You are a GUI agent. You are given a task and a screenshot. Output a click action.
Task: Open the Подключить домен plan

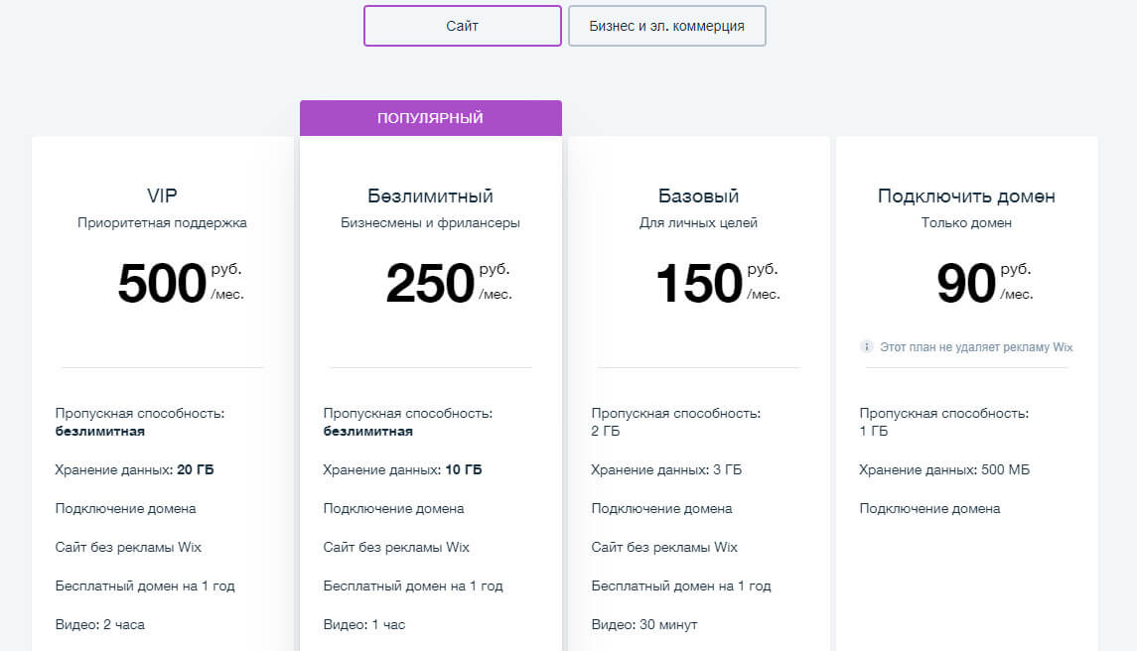tap(965, 195)
